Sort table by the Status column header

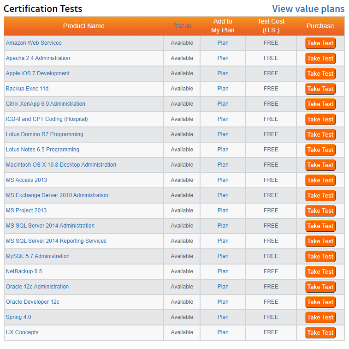pyautogui.click(x=182, y=26)
